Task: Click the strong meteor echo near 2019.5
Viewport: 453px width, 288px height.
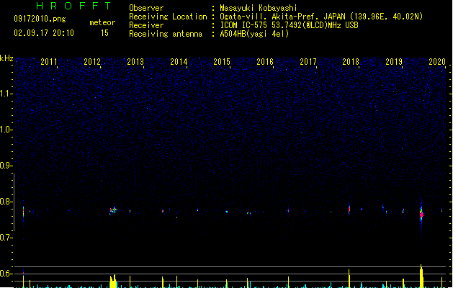Action: 421,214
